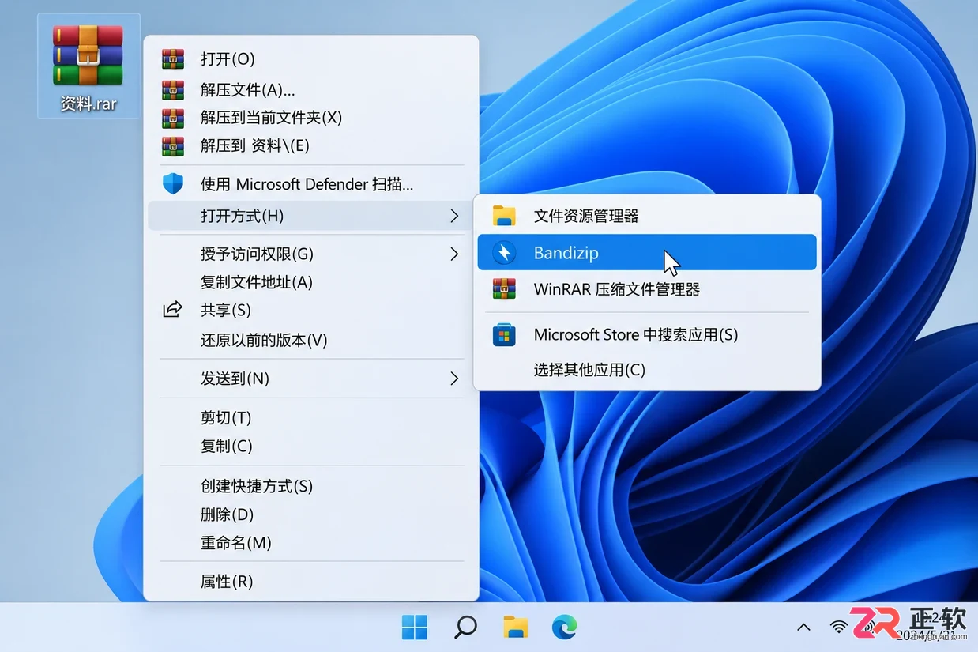
Task: Show hidden tray icons chevron
Action: point(803,628)
